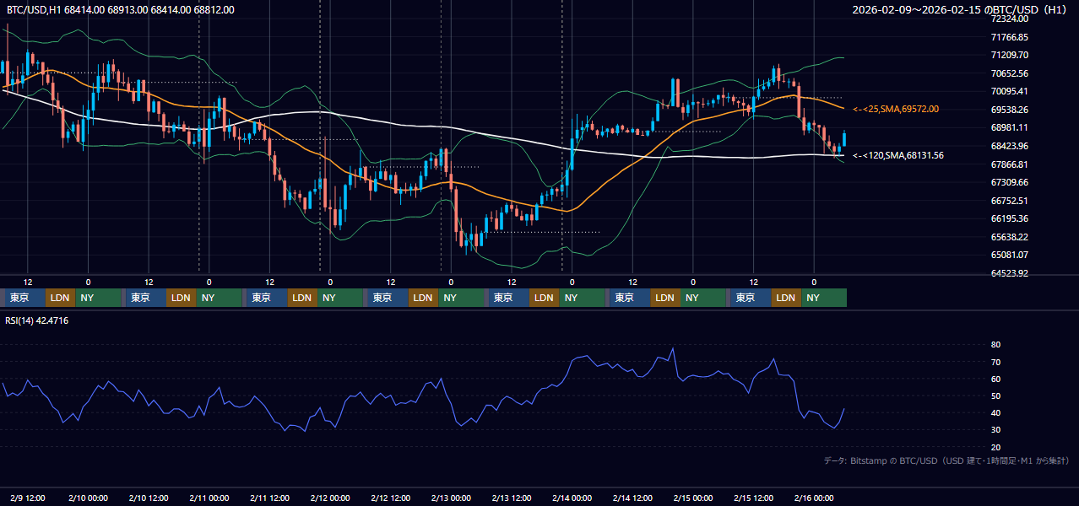This screenshot has height=506, width=1079.
Task: Select the 2/12 00:00 time axis label
Action: (330, 498)
